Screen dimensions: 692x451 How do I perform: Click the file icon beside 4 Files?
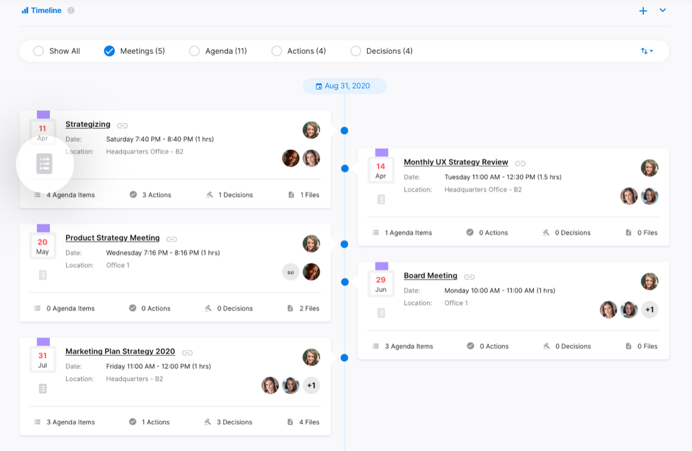(x=290, y=422)
